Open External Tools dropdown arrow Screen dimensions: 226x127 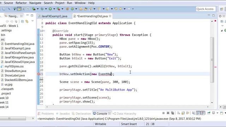pyautogui.click(x=63, y=9)
